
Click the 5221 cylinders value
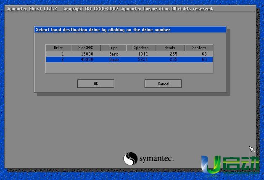pos(143,59)
